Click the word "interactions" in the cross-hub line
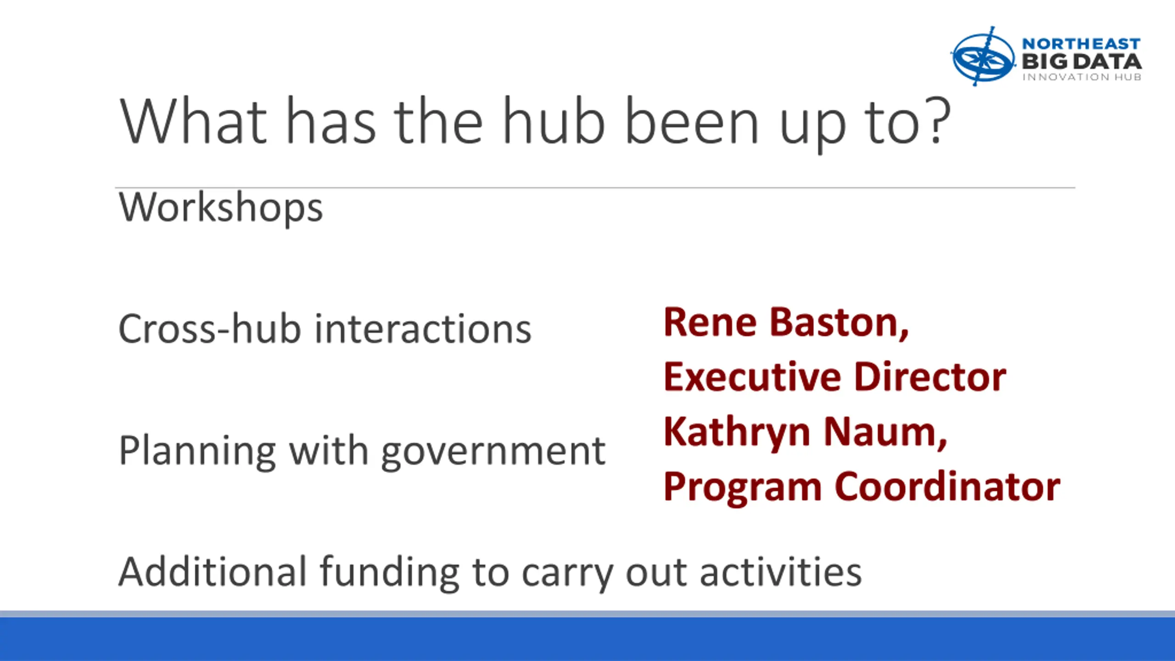Image resolution: width=1175 pixels, height=661 pixels. coord(423,329)
